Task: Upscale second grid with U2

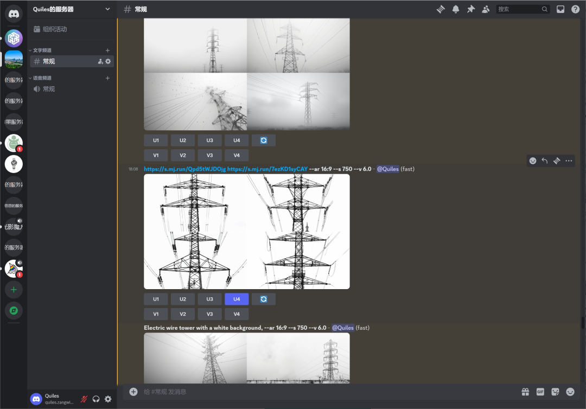Action: (x=183, y=299)
